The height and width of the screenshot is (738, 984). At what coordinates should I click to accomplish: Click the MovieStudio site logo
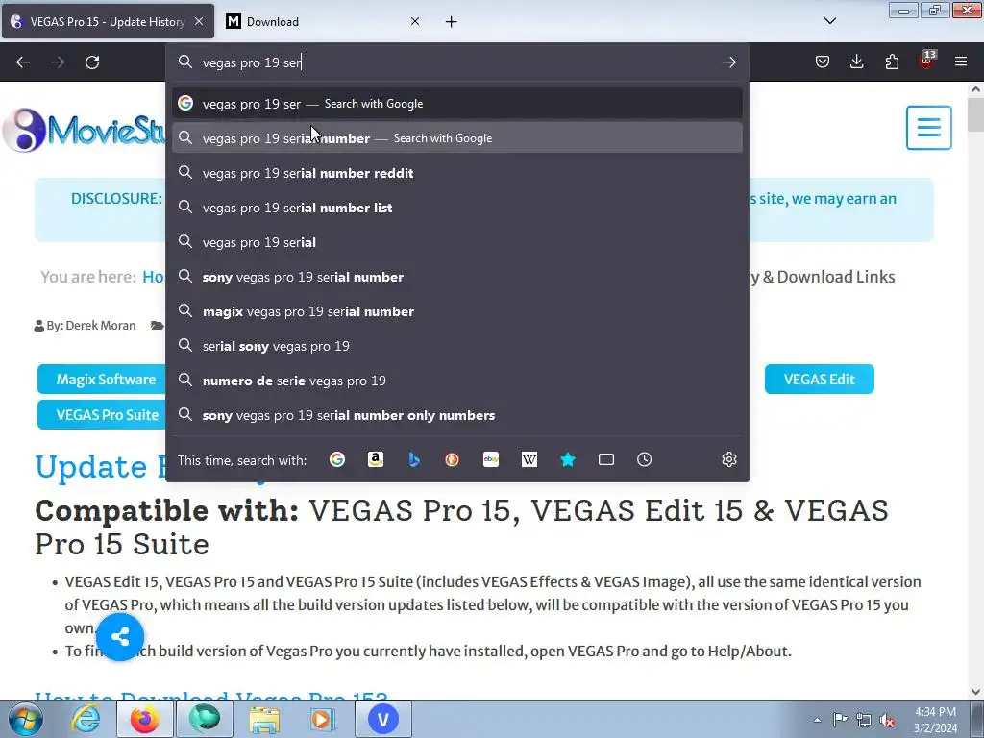point(85,130)
